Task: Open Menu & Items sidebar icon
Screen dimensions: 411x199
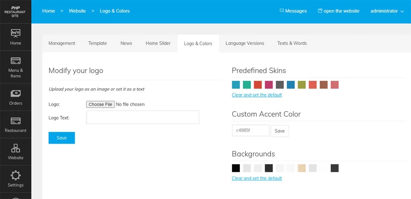Action: click(16, 61)
